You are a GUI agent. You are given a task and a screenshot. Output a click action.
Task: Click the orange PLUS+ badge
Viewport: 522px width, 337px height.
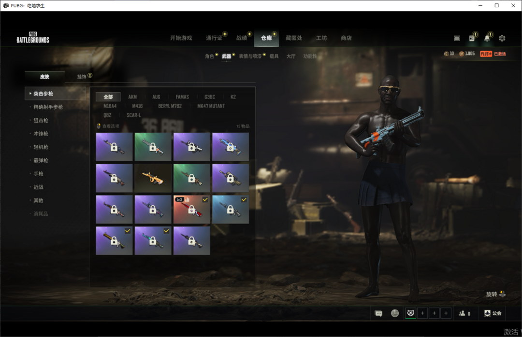[x=486, y=54]
